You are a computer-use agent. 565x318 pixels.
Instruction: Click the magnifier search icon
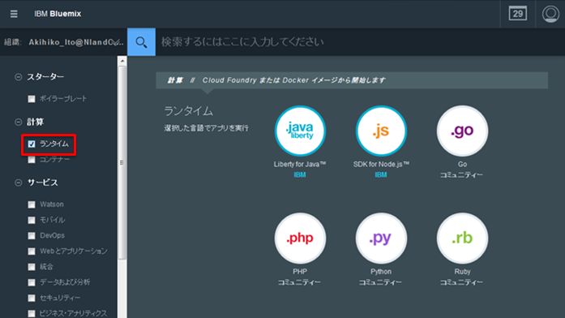coord(141,42)
